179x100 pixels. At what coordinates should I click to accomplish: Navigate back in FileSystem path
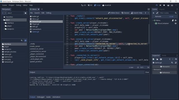click(x=3, y=13)
